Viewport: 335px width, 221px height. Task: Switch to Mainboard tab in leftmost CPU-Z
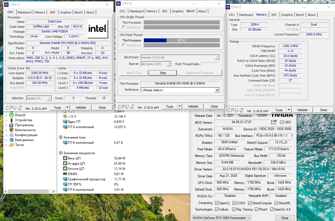pyautogui.click(x=24, y=12)
